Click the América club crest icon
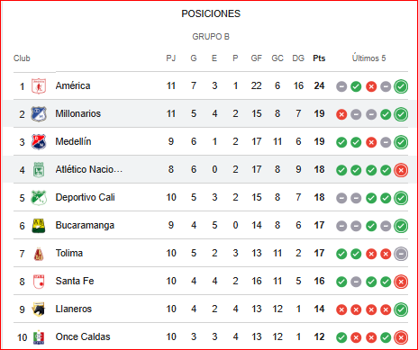 (39, 86)
